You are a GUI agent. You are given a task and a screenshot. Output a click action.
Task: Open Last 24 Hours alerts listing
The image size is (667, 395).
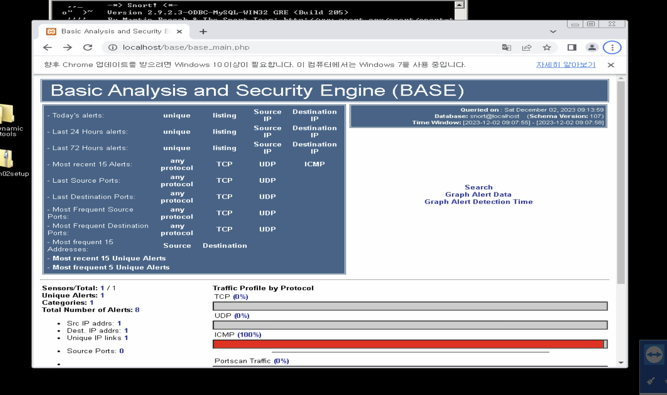225,132
